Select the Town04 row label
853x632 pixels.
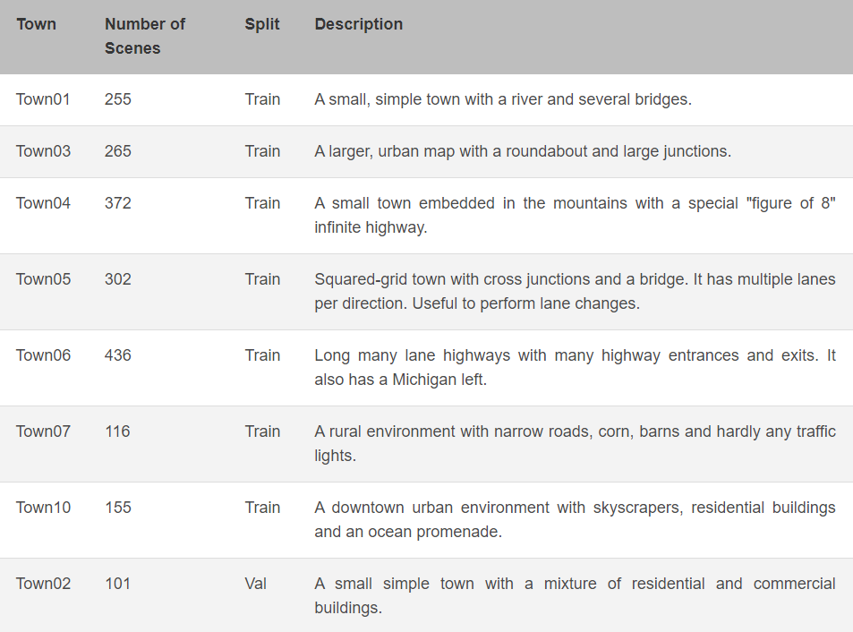tap(43, 203)
